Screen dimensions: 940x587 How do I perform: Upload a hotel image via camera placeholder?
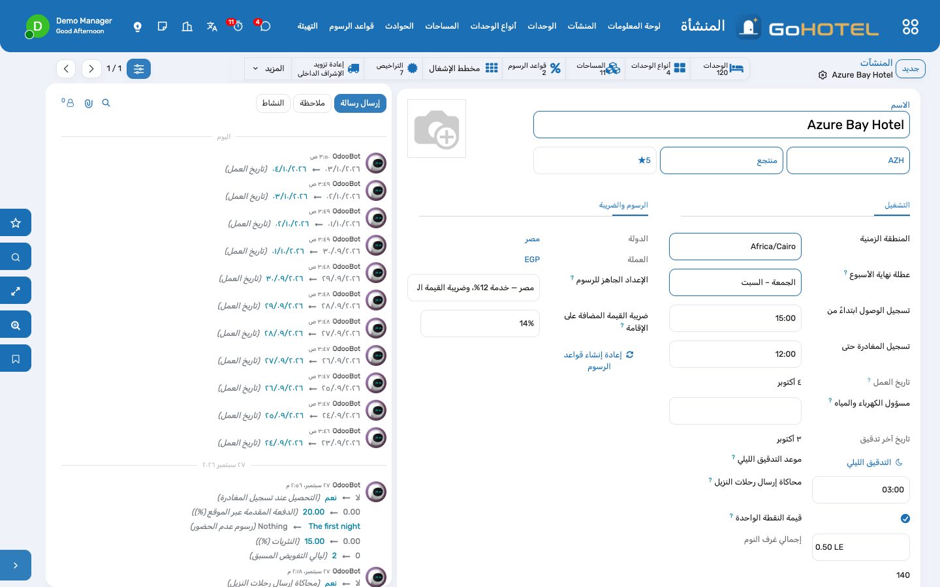coord(437,128)
